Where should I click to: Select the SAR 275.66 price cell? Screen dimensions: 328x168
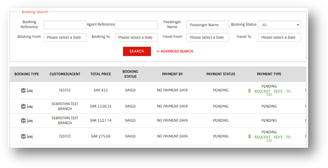coord(101,136)
